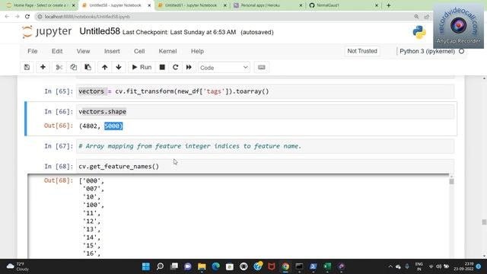This screenshot has width=487, height=274.
Task: Click the browser address bar URL
Action: pos(88,17)
